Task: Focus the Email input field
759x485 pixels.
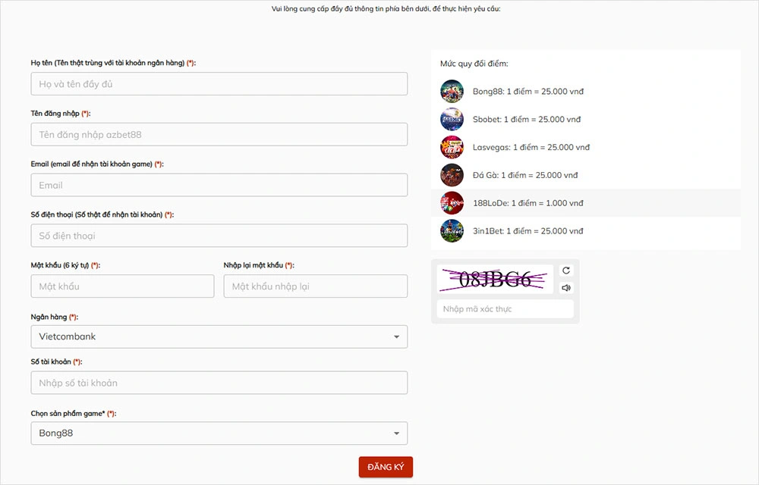Action: tap(219, 185)
